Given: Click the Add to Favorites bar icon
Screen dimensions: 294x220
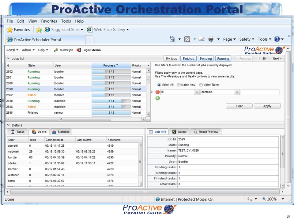Looking at the screenshot, I should pos(39,30).
